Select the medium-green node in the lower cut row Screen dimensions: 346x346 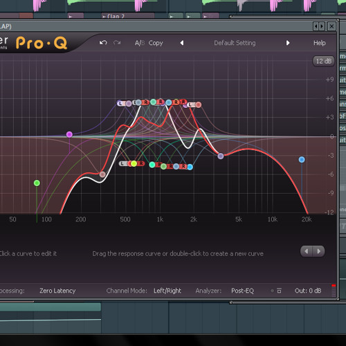[x=163, y=166]
